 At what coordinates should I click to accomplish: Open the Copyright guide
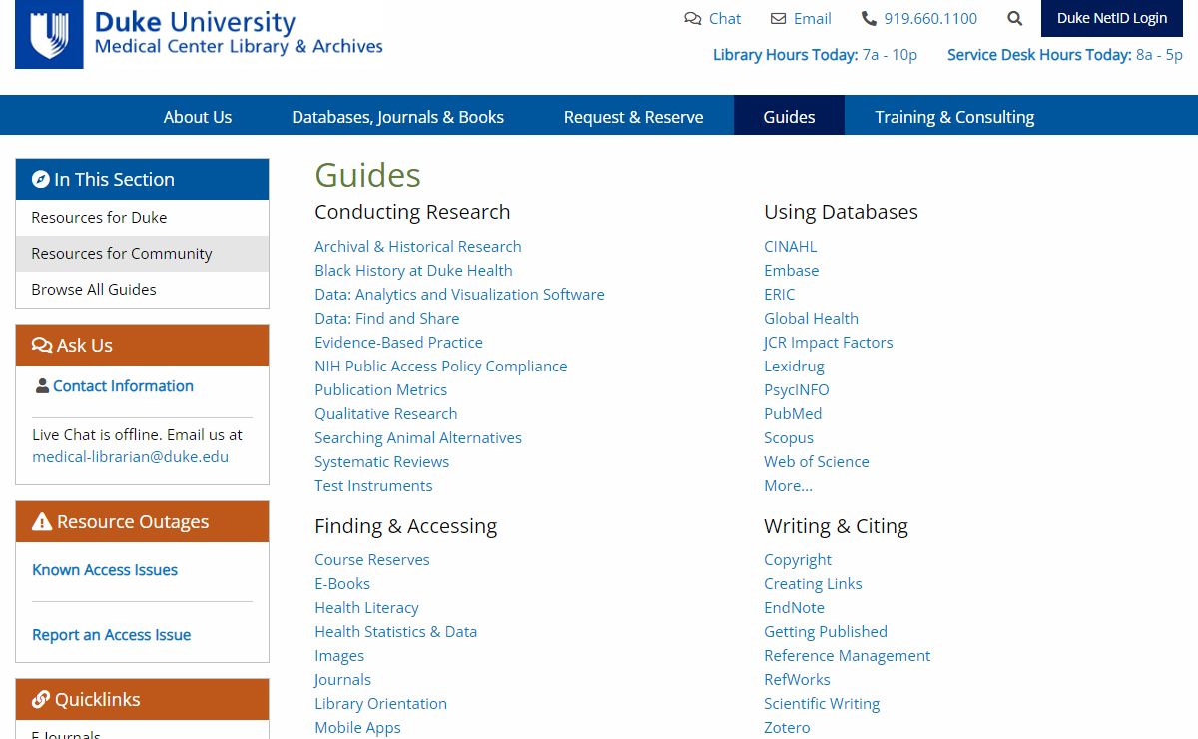(x=797, y=559)
